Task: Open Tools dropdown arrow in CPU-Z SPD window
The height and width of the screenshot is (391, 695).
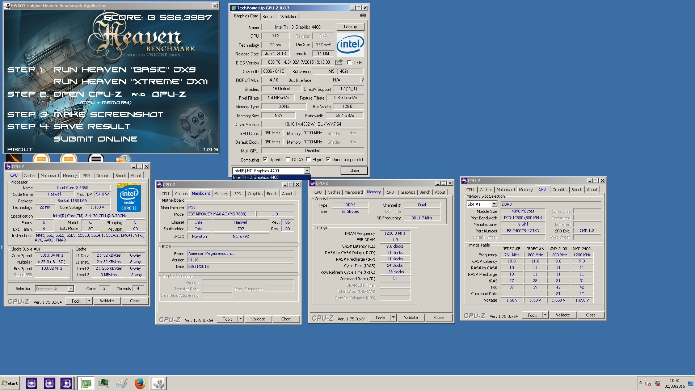Action: 545,315
